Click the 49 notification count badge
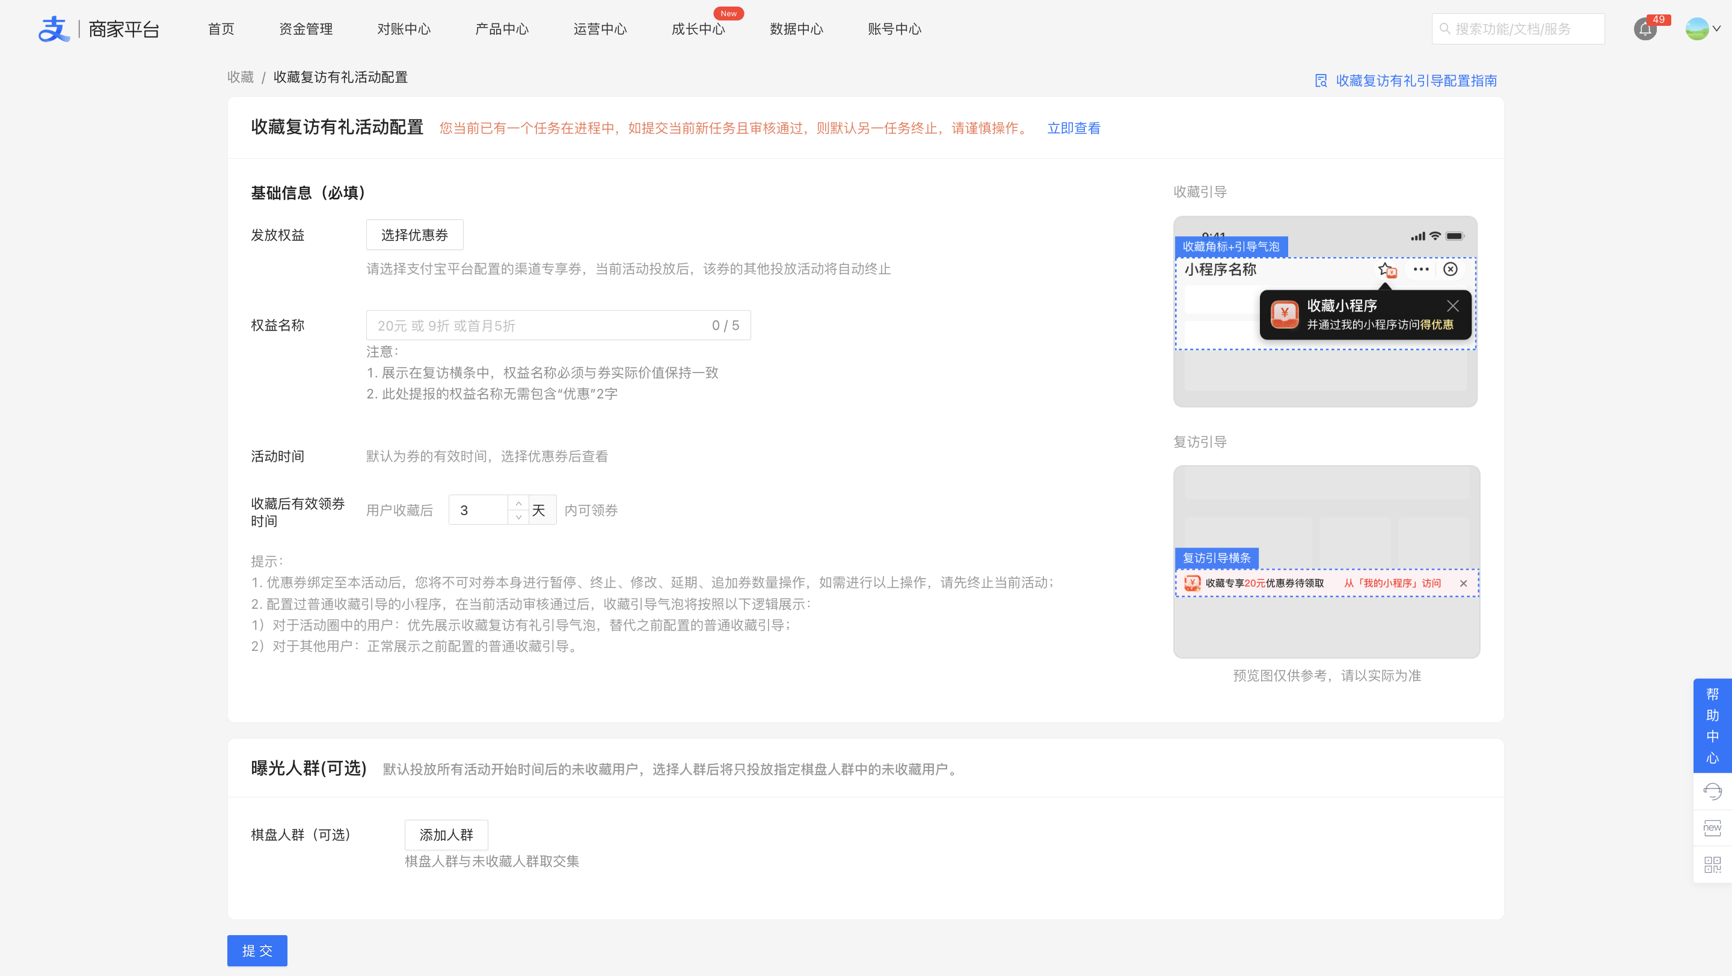 (1659, 19)
